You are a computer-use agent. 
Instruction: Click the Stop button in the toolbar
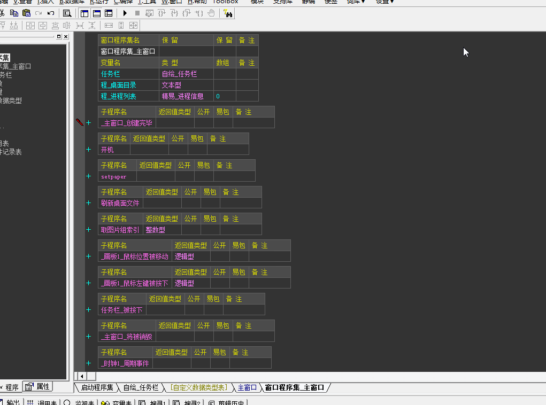pyautogui.click(x=137, y=13)
